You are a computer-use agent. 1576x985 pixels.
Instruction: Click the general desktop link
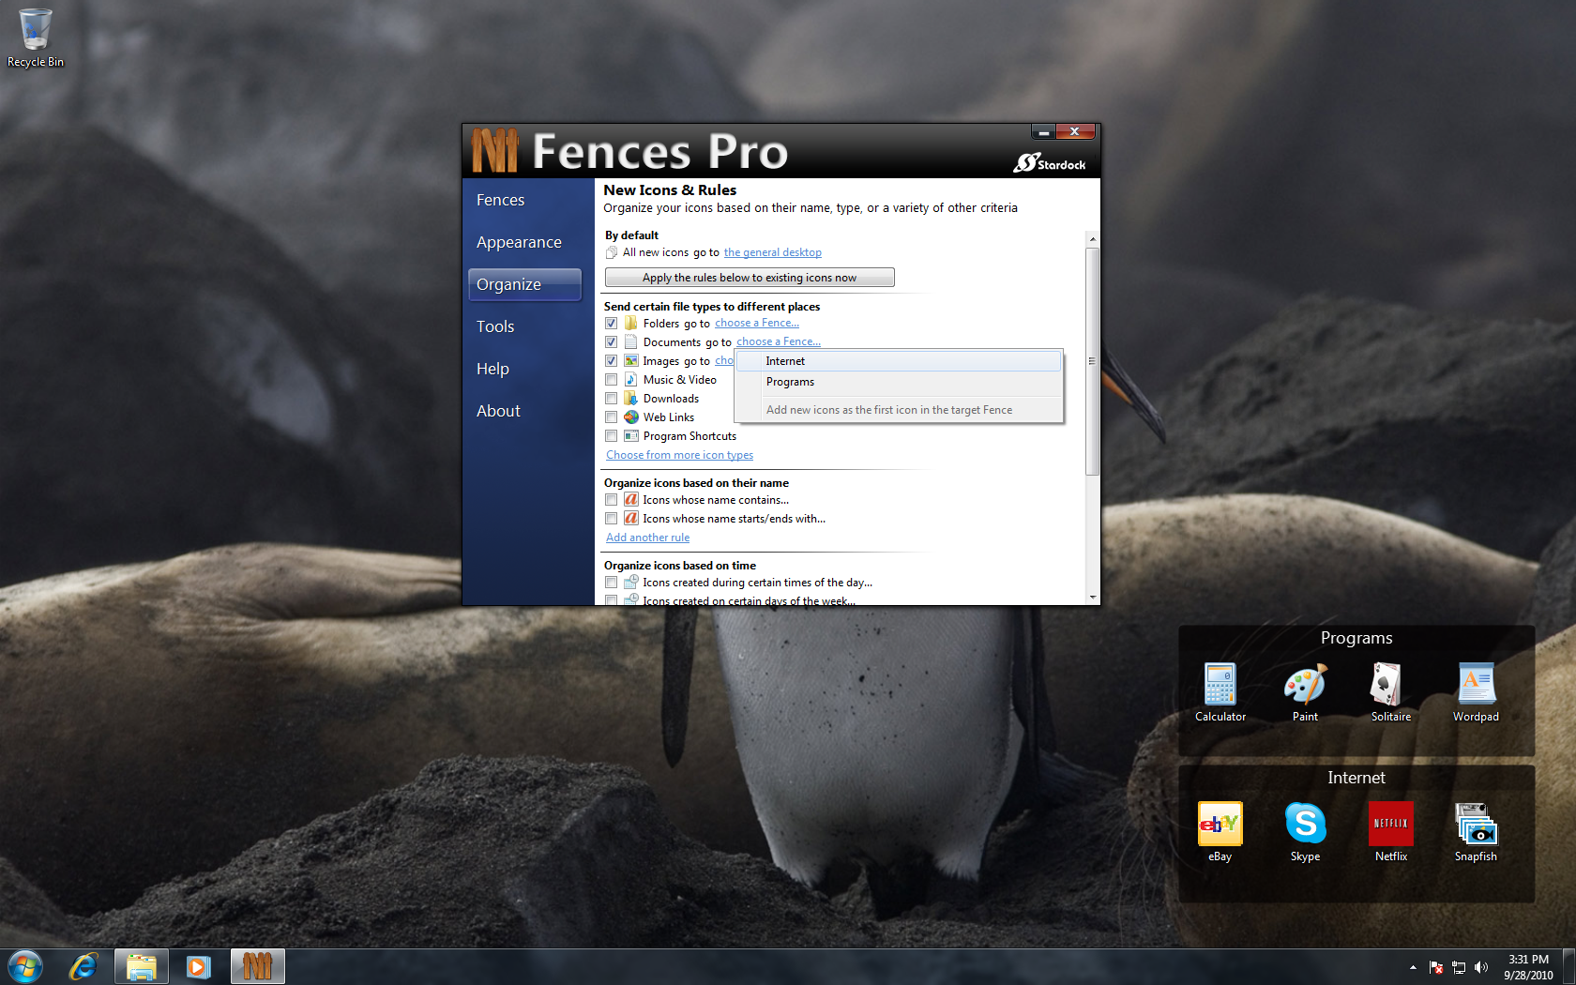(x=773, y=252)
